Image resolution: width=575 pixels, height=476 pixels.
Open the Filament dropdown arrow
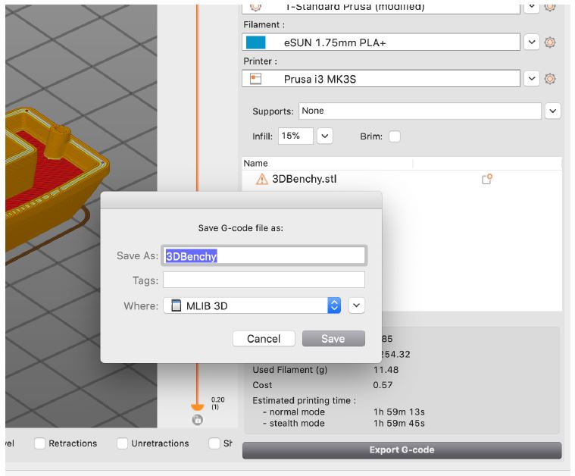531,42
